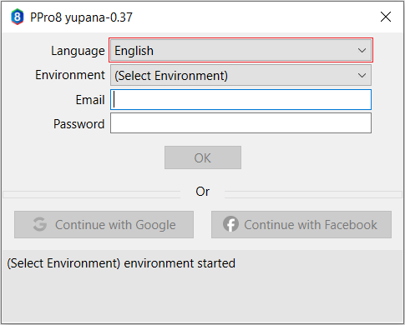Image resolution: width=405 pixels, height=325 pixels.
Task: Click the Google G logo icon
Action: [x=40, y=224]
